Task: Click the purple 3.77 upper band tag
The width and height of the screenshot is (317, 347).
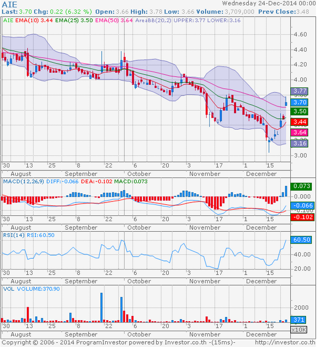Action: coord(299,91)
